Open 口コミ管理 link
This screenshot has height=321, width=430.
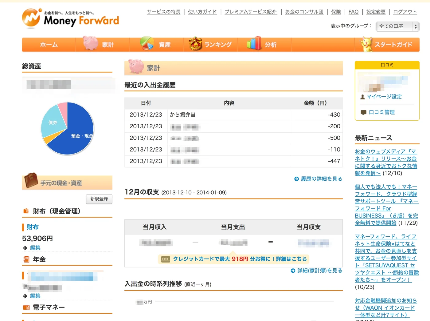pos(382,112)
